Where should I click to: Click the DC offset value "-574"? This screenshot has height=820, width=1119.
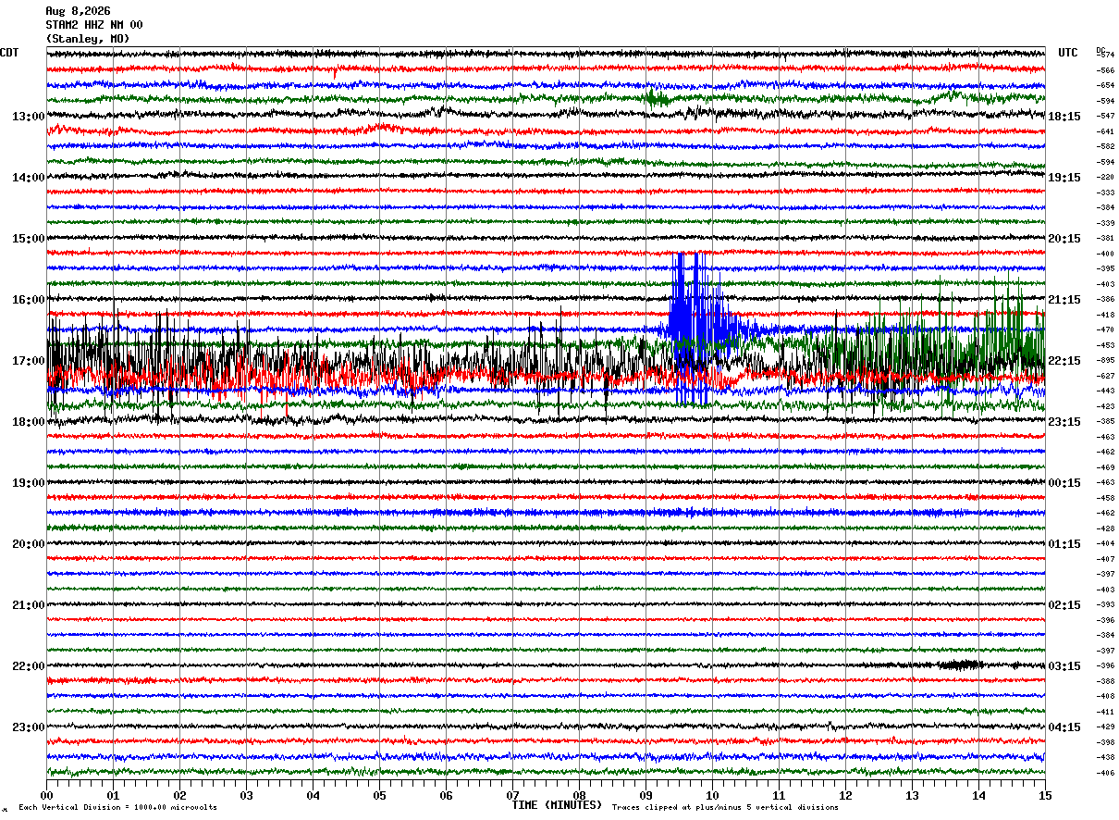(x=1105, y=55)
